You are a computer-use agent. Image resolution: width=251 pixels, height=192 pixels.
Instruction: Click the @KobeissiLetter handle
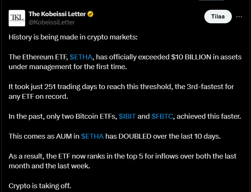coord(52,22)
